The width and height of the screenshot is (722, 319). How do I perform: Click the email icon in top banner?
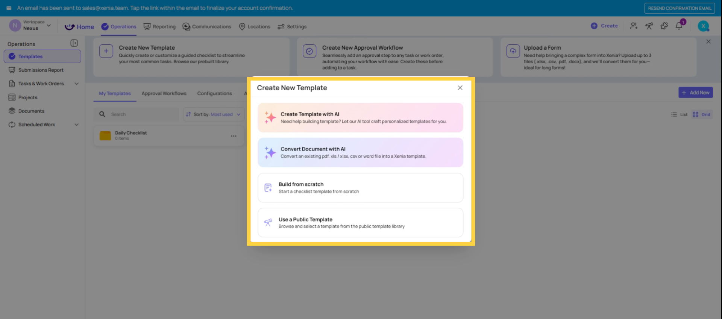9,8
